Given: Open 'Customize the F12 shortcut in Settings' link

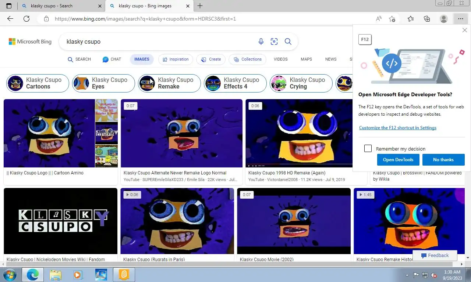Looking at the screenshot, I should pos(397,128).
